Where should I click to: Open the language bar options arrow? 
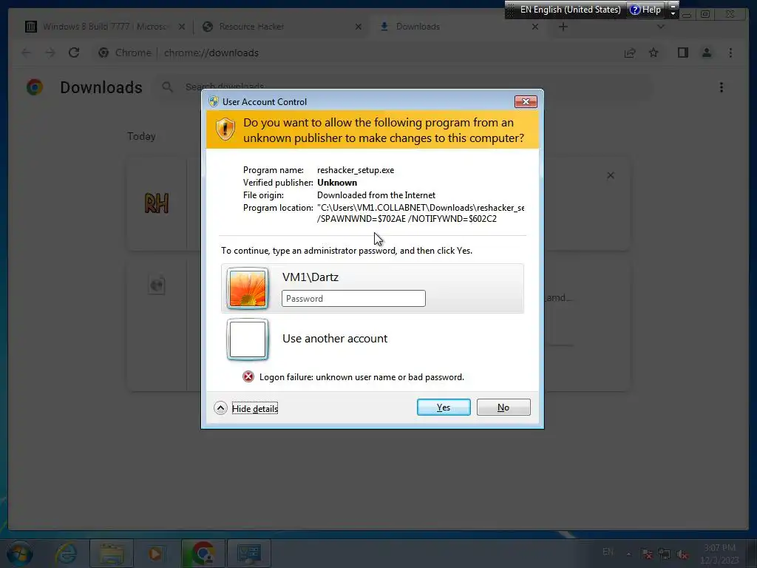point(673,13)
